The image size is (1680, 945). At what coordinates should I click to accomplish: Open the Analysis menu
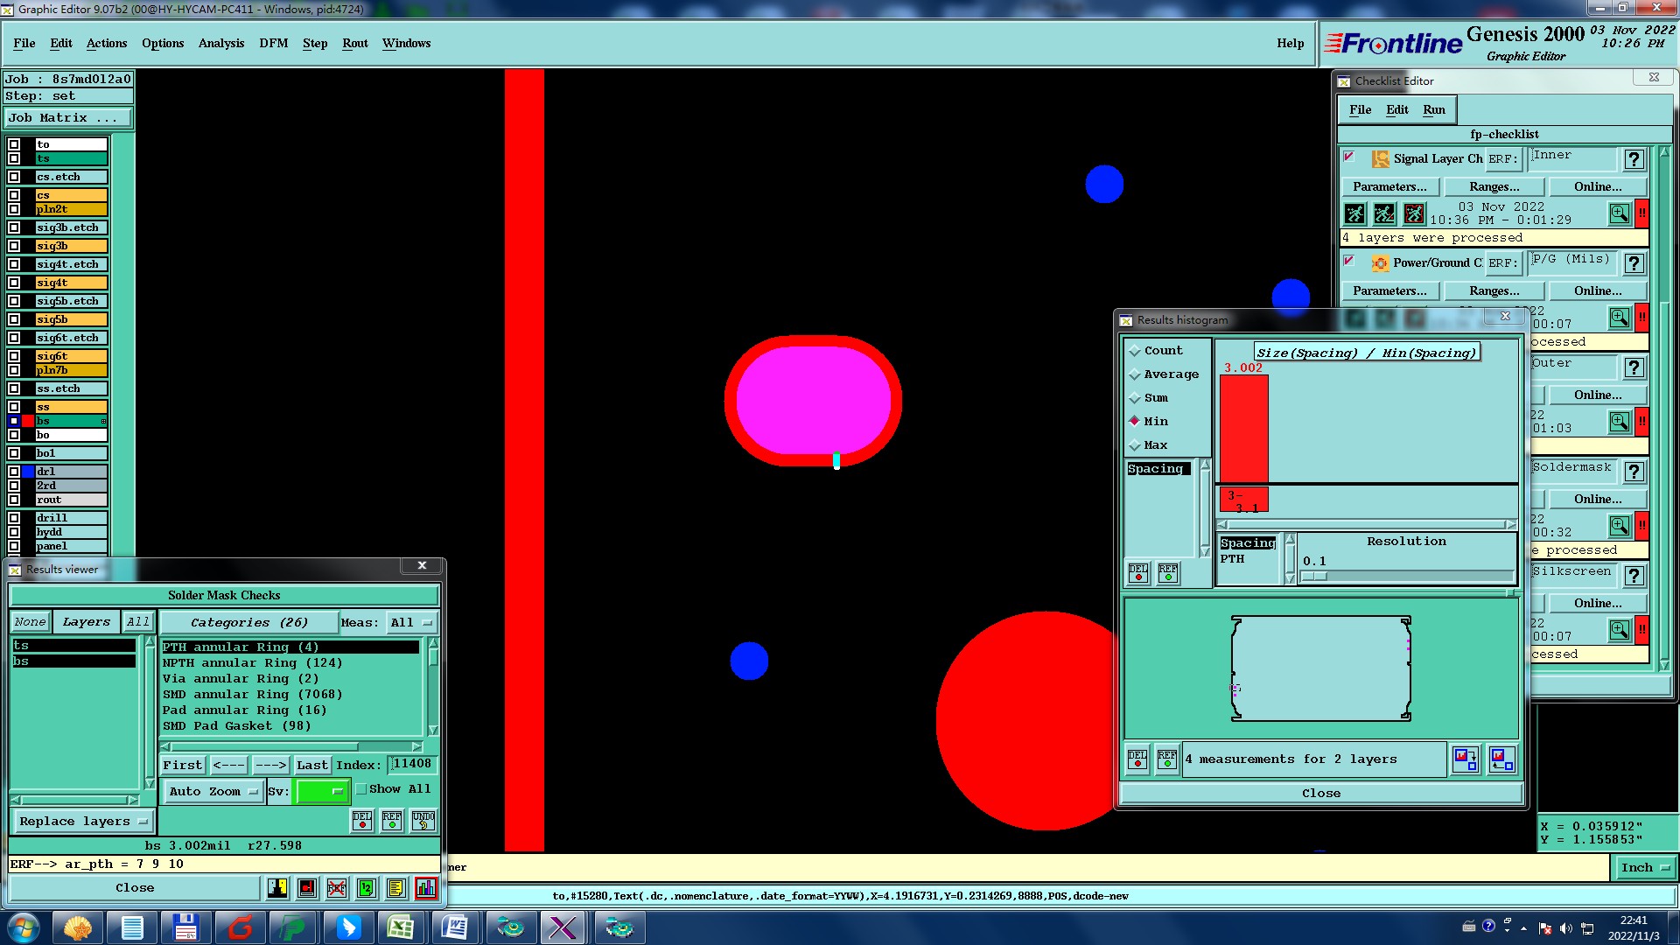(x=221, y=43)
